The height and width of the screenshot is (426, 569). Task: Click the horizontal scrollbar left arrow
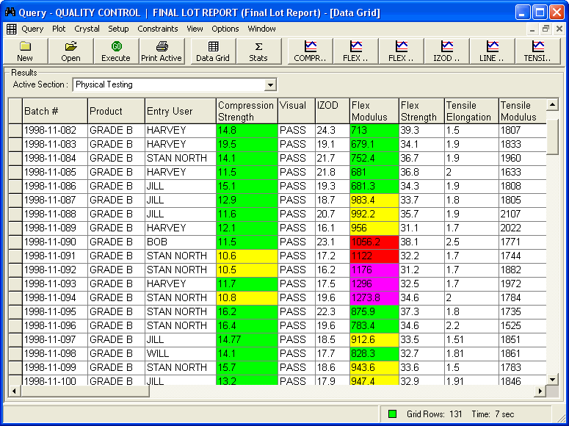15,391
